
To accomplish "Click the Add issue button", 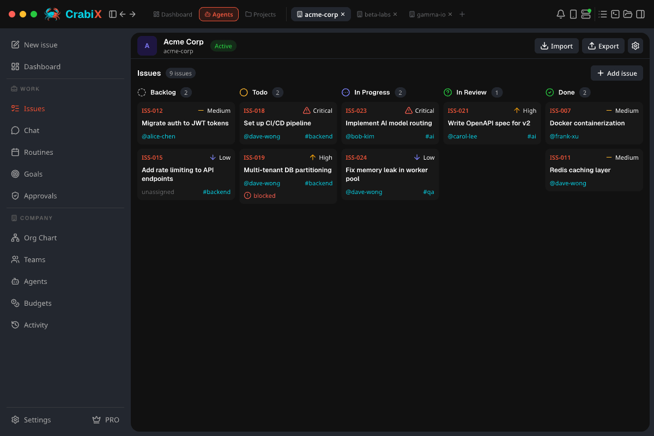I will [617, 73].
